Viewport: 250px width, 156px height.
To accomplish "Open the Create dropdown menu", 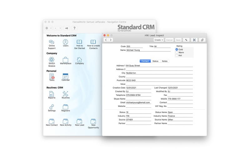I will point(159,40).
